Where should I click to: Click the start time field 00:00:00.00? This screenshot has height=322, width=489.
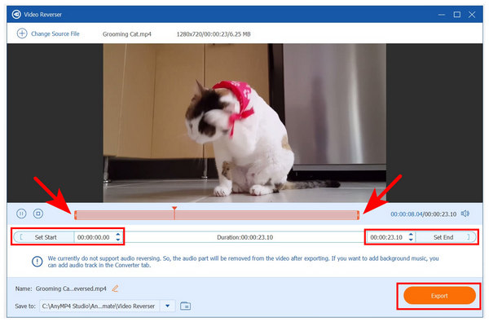click(x=94, y=237)
